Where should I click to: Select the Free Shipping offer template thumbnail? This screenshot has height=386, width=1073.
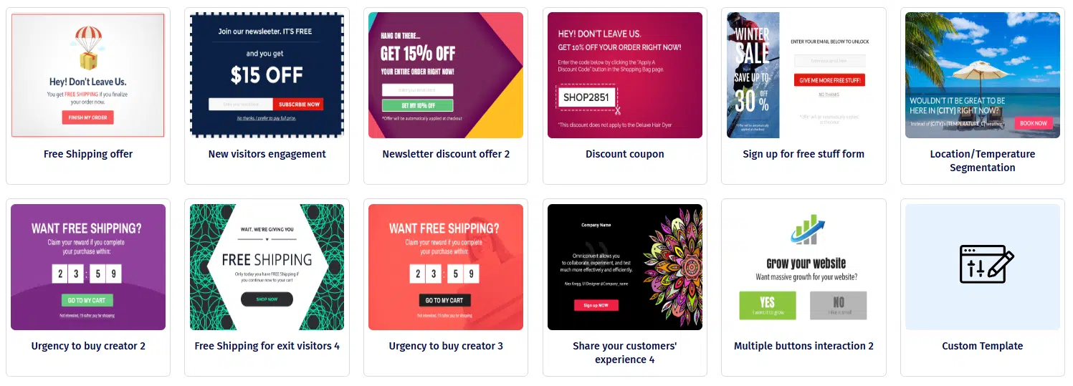[x=88, y=75]
